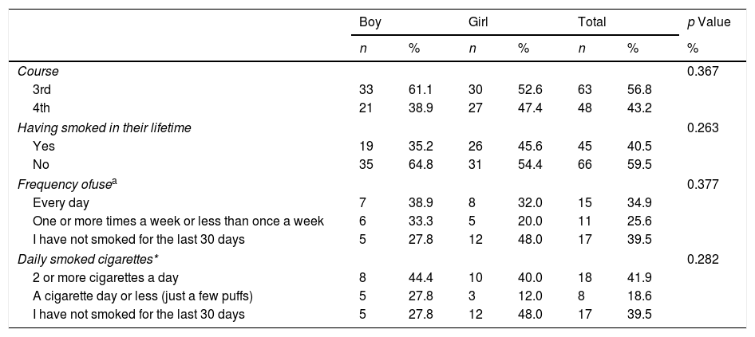This screenshot has height=337, width=755.
Task: Click the "Boy" column header
Action: coord(370,23)
